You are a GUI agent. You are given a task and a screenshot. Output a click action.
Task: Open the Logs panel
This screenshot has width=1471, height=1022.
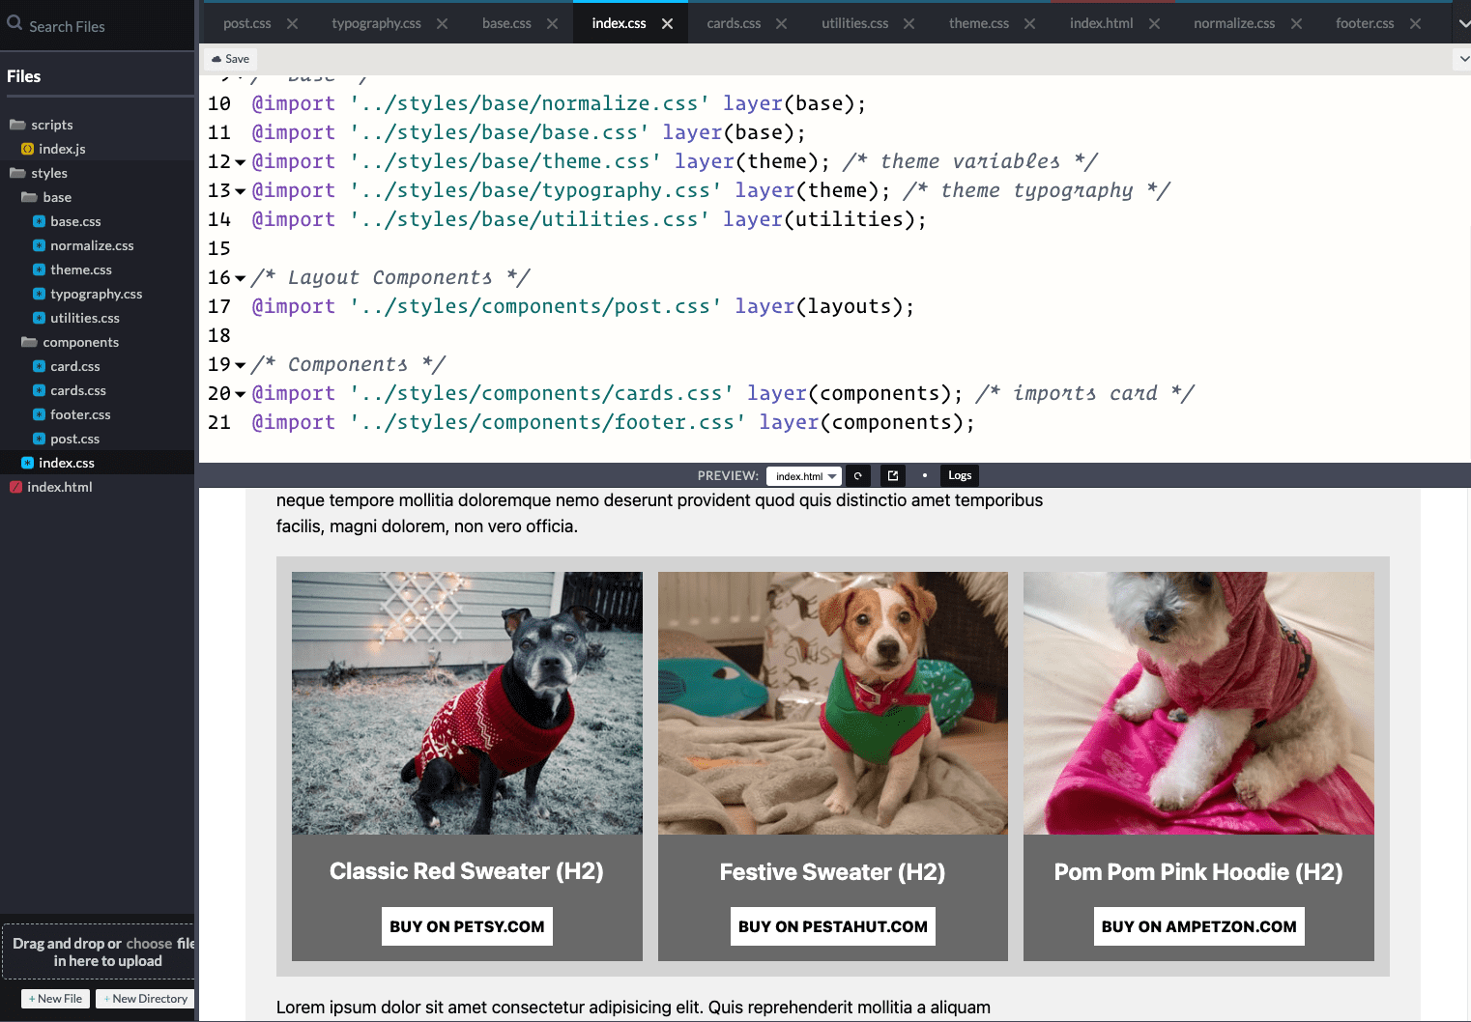click(x=959, y=475)
